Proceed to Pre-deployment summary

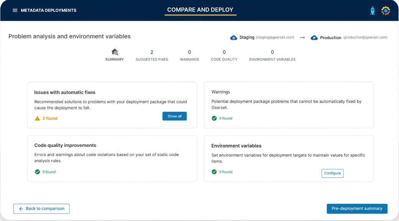click(x=357, y=209)
